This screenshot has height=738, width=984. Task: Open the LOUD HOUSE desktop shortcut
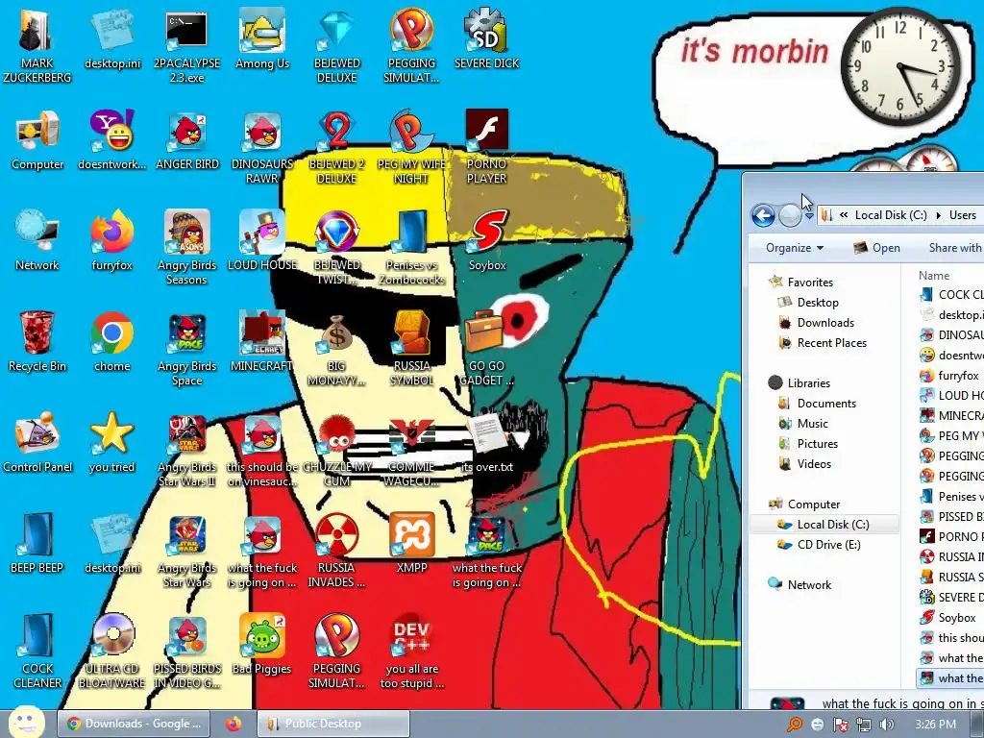tap(262, 241)
